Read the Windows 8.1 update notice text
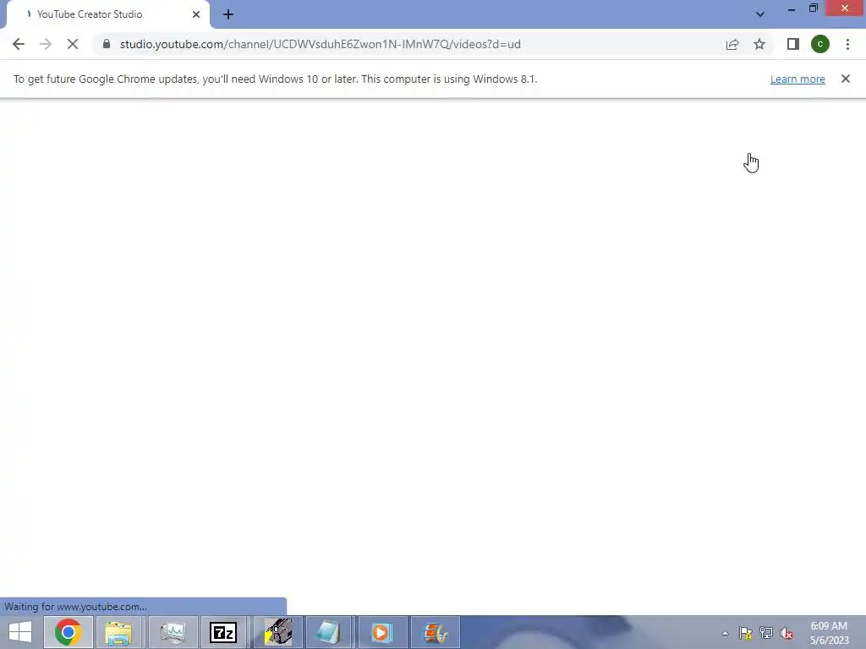The height and width of the screenshot is (649, 866). pyautogui.click(x=275, y=79)
